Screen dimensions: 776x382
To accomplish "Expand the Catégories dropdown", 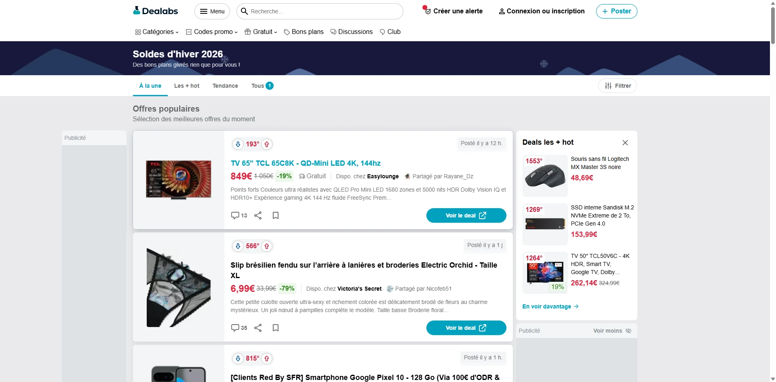I will click(157, 32).
